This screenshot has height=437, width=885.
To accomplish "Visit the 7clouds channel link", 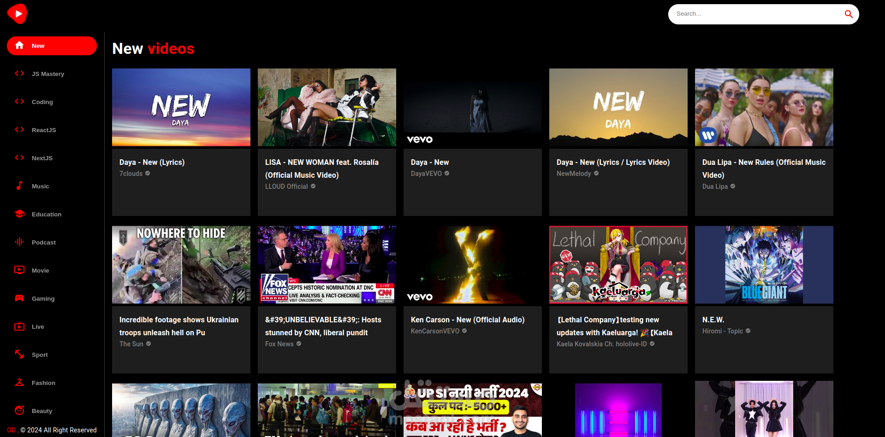I will (x=131, y=174).
